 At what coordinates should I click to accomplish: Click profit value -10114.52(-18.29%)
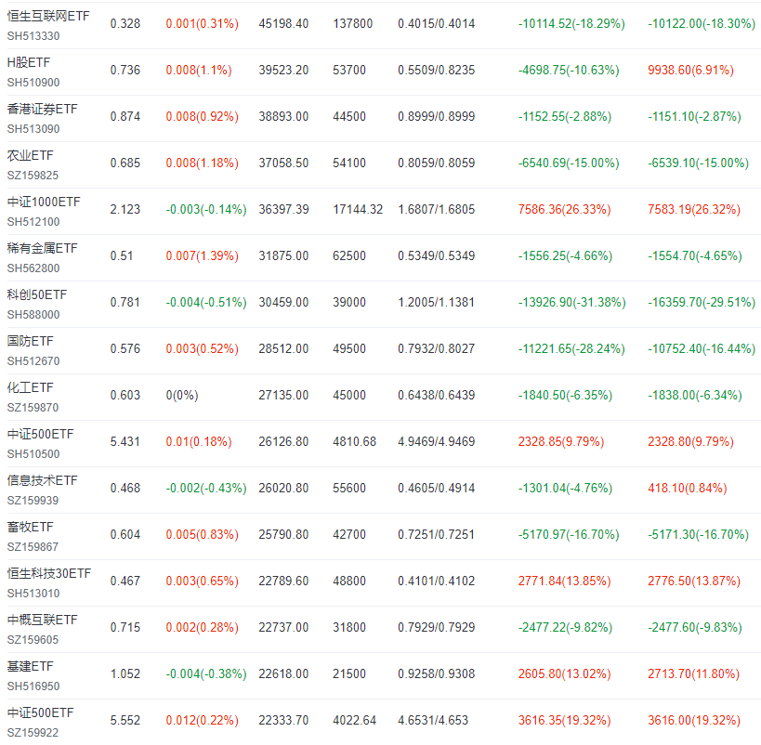tap(571, 24)
